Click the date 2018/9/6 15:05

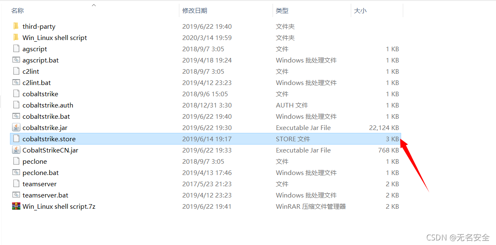(205, 94)
